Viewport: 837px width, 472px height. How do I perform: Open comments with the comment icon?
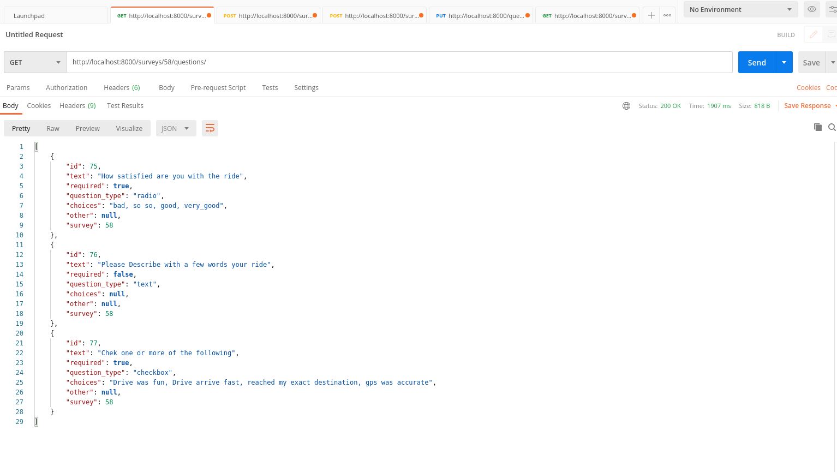(832, 34)
